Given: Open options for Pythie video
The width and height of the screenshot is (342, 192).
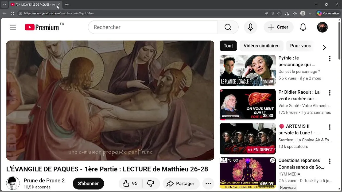Looking at the screenshot, I should [x=330, y=59].
